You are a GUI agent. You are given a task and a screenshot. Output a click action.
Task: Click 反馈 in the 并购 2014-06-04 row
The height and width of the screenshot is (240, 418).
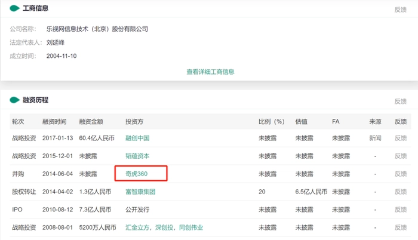click(x=400, y=174)
